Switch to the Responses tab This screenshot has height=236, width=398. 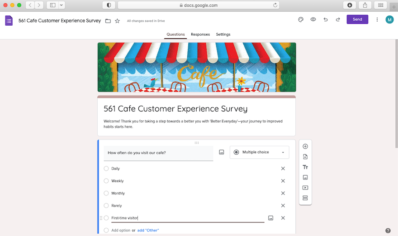click(200, 34)
